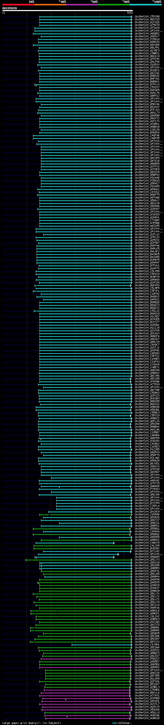This screenshot has height=725, width=164.
Task: Click the UniRef100_B9RG42 label
Action: (147, 76)
